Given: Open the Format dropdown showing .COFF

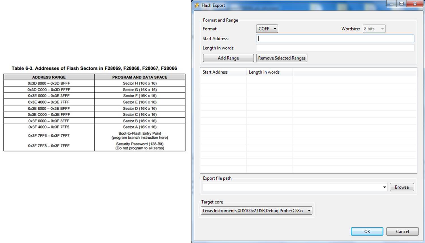Looking at the screenshot, I should coord(267,29).
